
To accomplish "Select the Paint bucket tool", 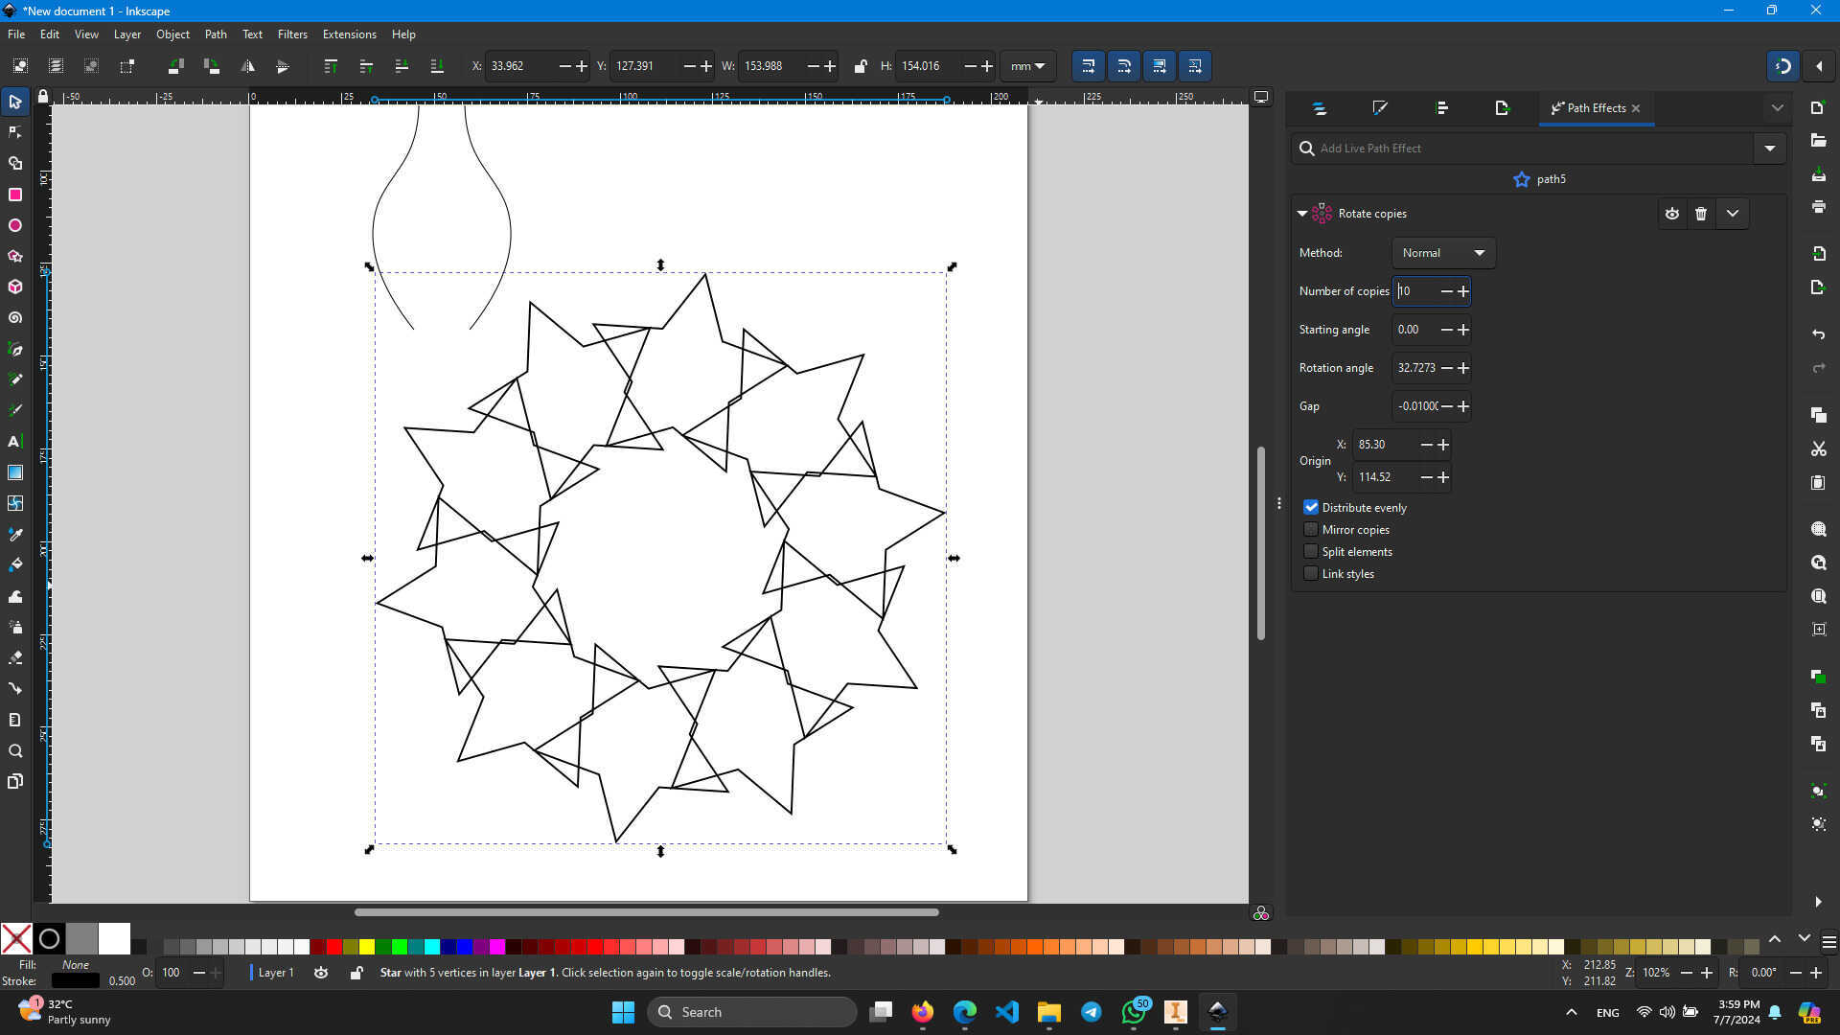I will click(15, 564).
